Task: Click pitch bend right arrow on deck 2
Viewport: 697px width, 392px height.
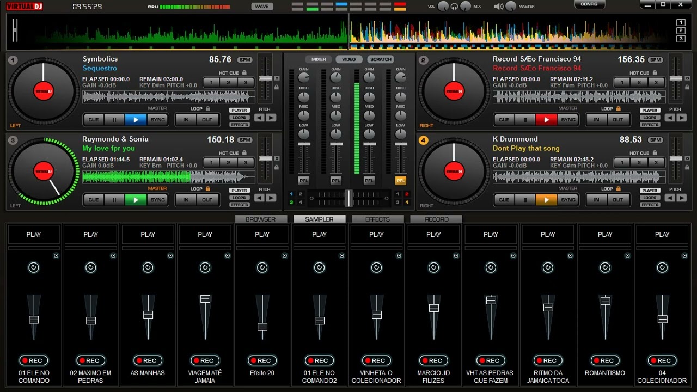Action: (x=681, y=118)
